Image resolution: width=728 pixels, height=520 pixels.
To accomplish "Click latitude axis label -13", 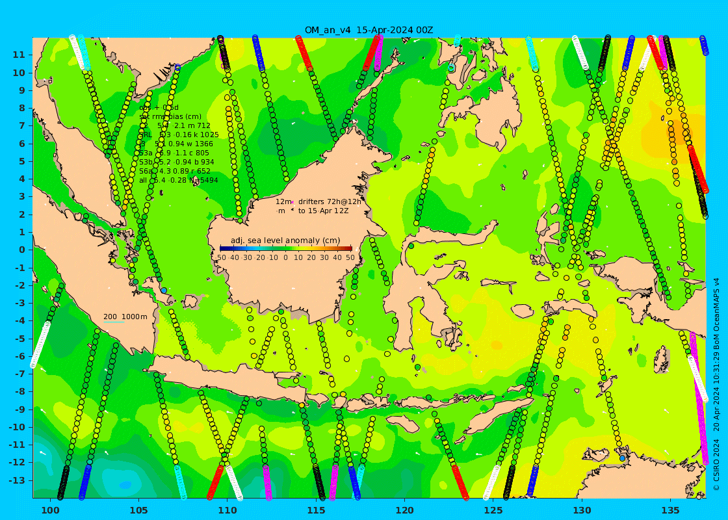I will click(17, 480).
